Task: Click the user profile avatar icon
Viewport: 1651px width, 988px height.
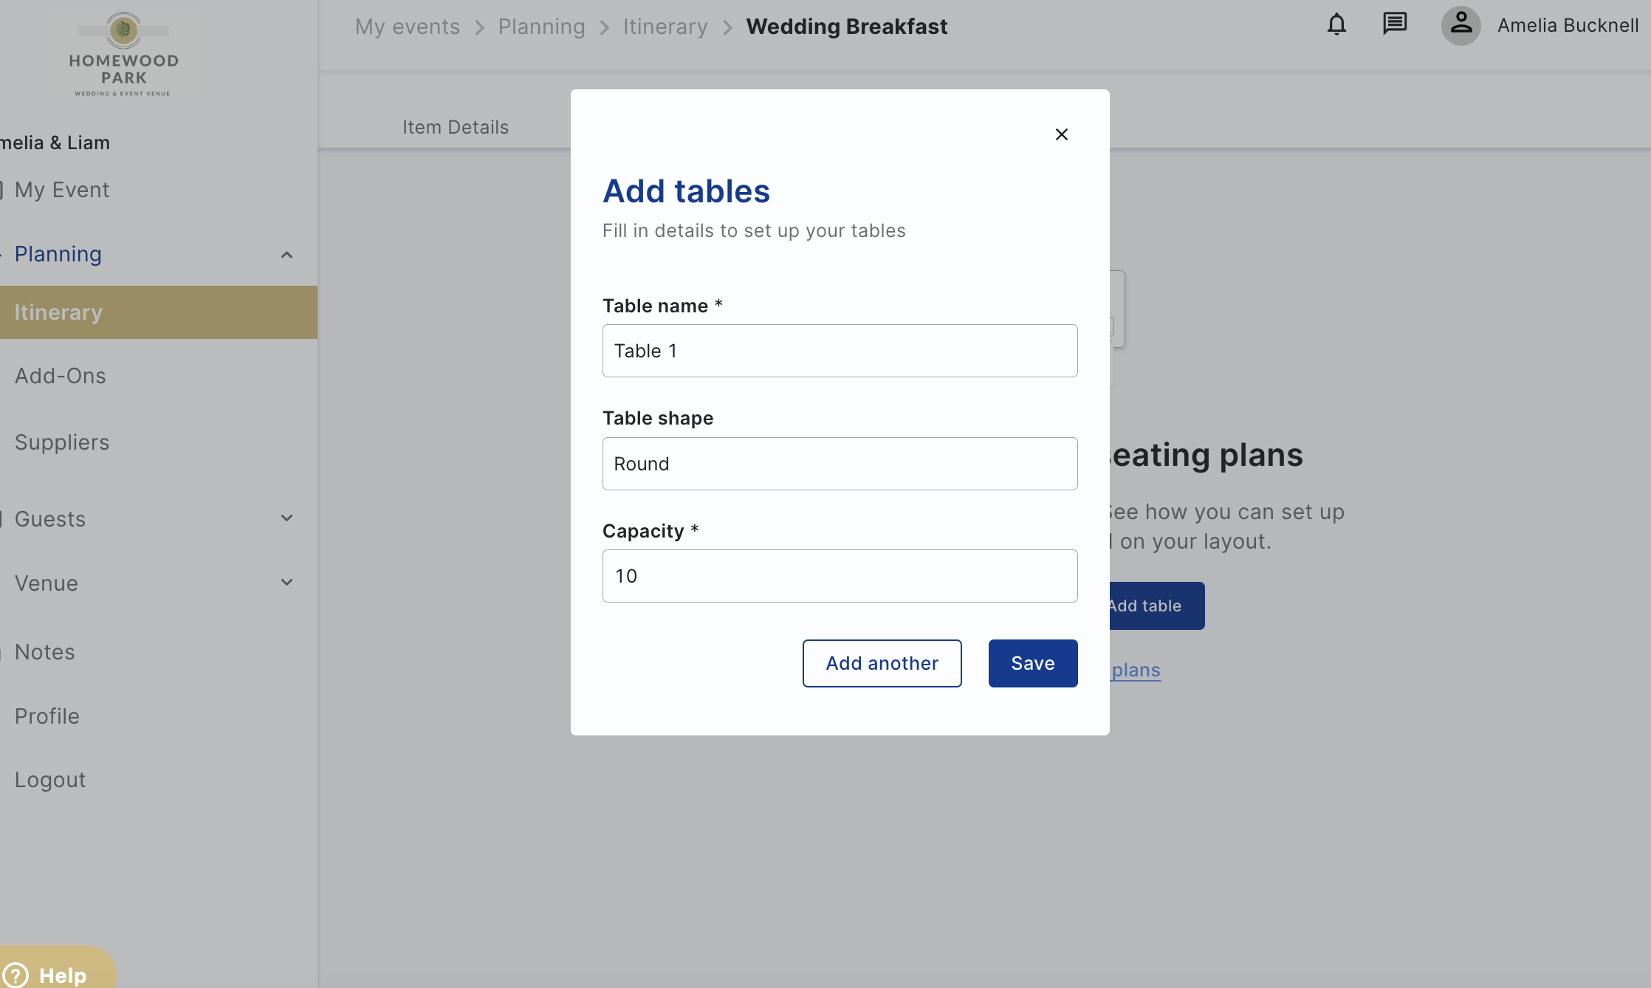Action: (1460, 26)
